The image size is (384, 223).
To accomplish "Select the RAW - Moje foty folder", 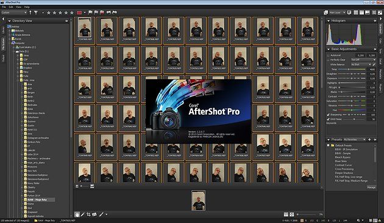I will 37,200.
